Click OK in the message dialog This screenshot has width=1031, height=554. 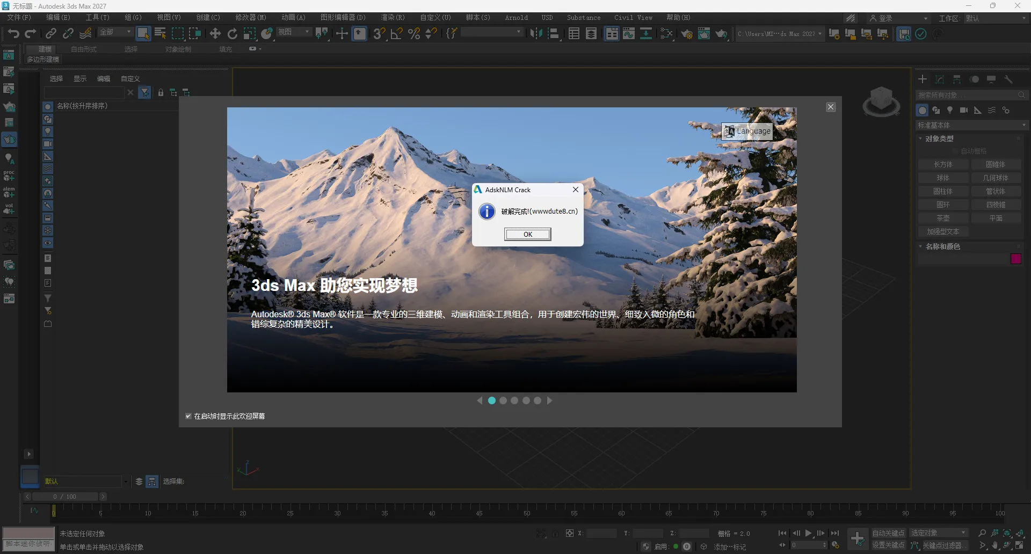point(528,234)
